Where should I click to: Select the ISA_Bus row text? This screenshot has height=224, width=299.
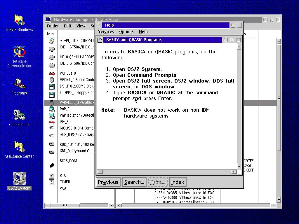tap(66, 122)
